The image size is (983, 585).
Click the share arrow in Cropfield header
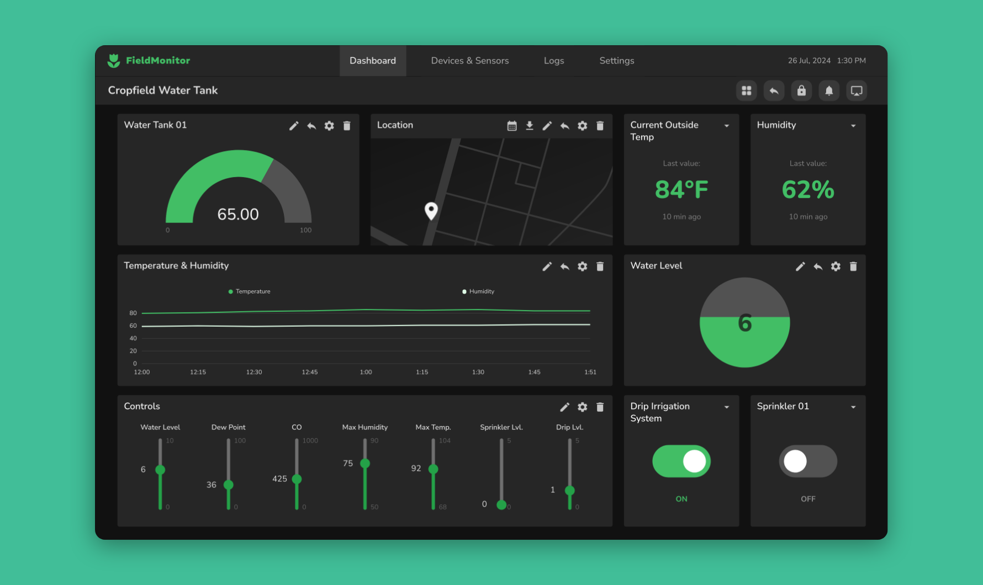pos(774,91)
